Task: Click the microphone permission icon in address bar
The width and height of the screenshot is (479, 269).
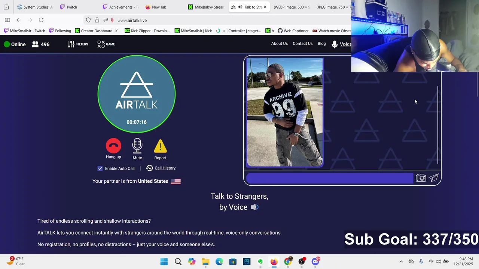Action: 112,20
